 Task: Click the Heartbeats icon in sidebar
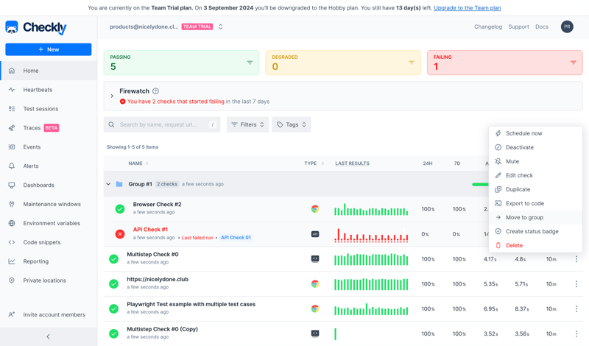12,90
